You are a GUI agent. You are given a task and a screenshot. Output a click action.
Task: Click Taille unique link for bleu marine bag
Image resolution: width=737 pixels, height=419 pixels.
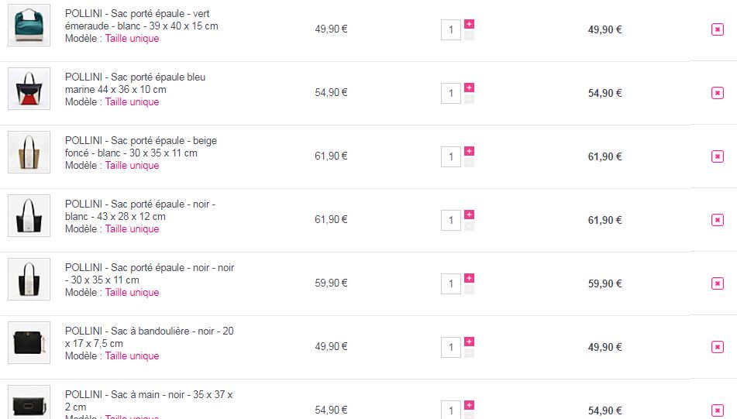[x=132, y=102]
